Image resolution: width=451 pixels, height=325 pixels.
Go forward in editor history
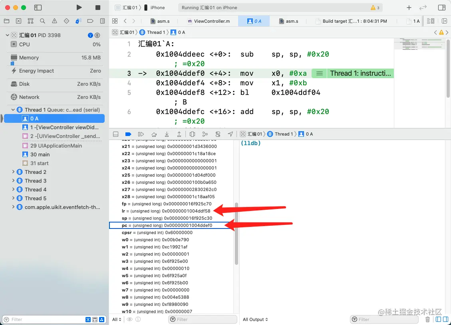[x=134, y=21]
